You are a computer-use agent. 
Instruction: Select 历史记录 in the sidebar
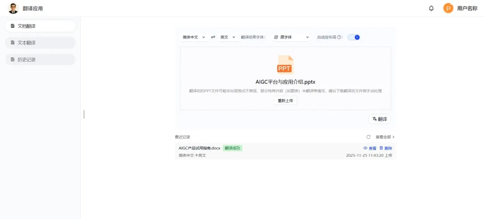(40, 60)
